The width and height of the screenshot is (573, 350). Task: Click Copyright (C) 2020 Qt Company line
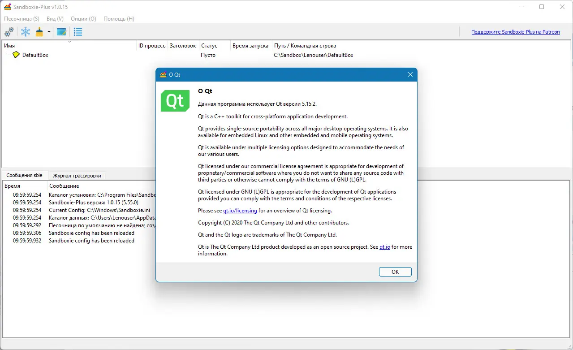point(273,223)
